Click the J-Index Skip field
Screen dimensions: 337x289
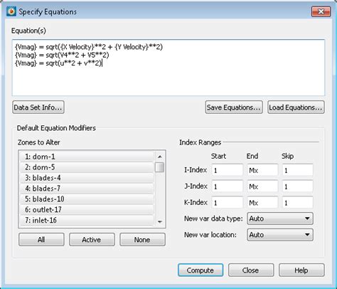(x=297, y=186)
